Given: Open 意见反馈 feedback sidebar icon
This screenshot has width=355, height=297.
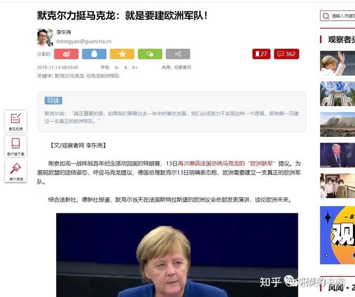Looking at the screenshot, I should 16,121.
